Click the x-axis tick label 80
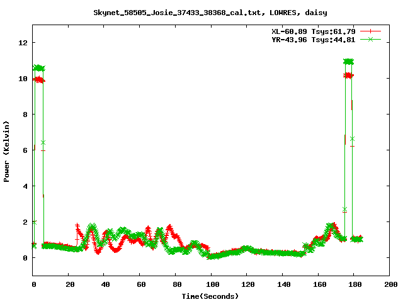The image size is (403, 302). coord(177,284)
